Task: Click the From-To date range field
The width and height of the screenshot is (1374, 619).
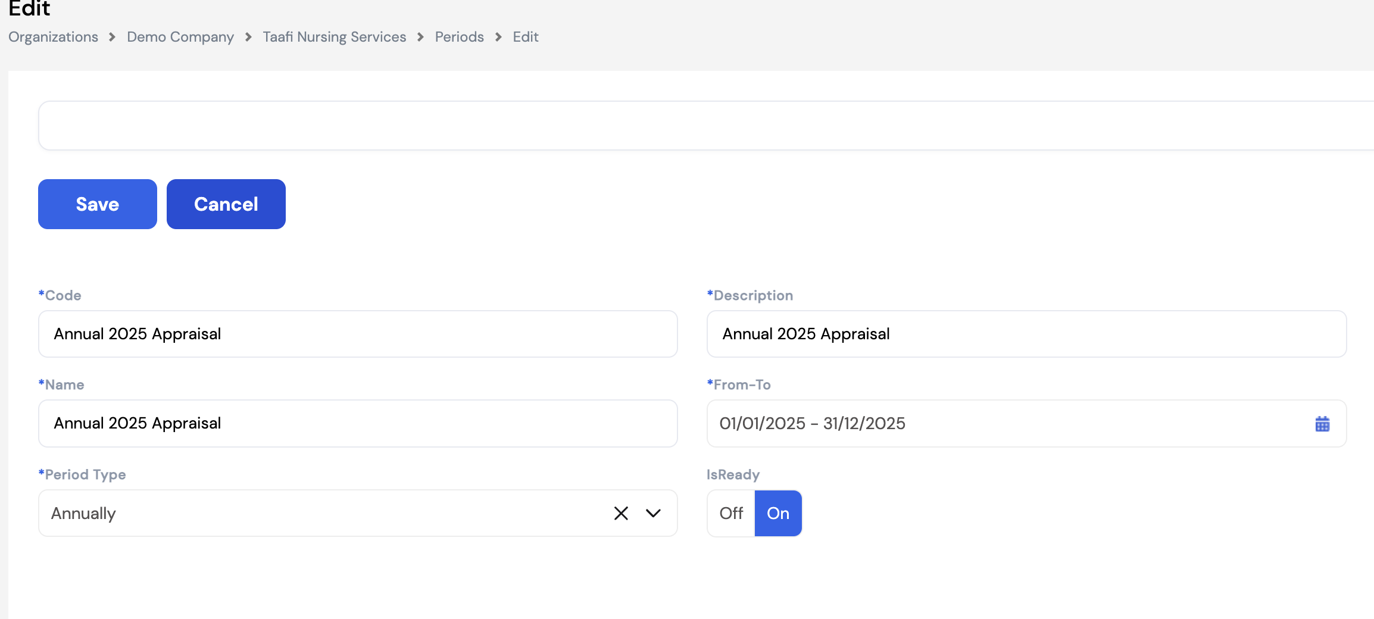Action: click(1026, 423)
